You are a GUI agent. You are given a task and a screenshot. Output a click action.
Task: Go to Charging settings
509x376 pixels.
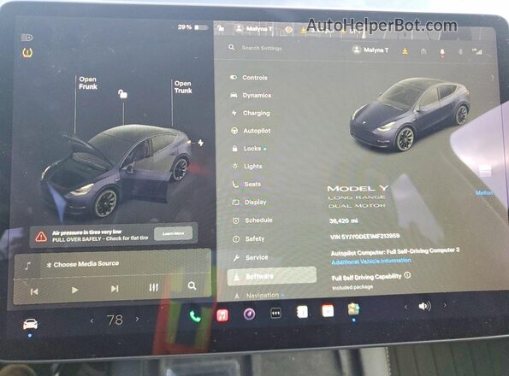[x=251, y=113]
